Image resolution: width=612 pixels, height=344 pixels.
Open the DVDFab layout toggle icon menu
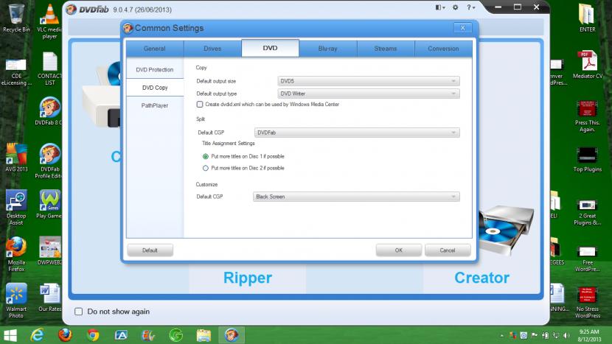coord(440,7)
